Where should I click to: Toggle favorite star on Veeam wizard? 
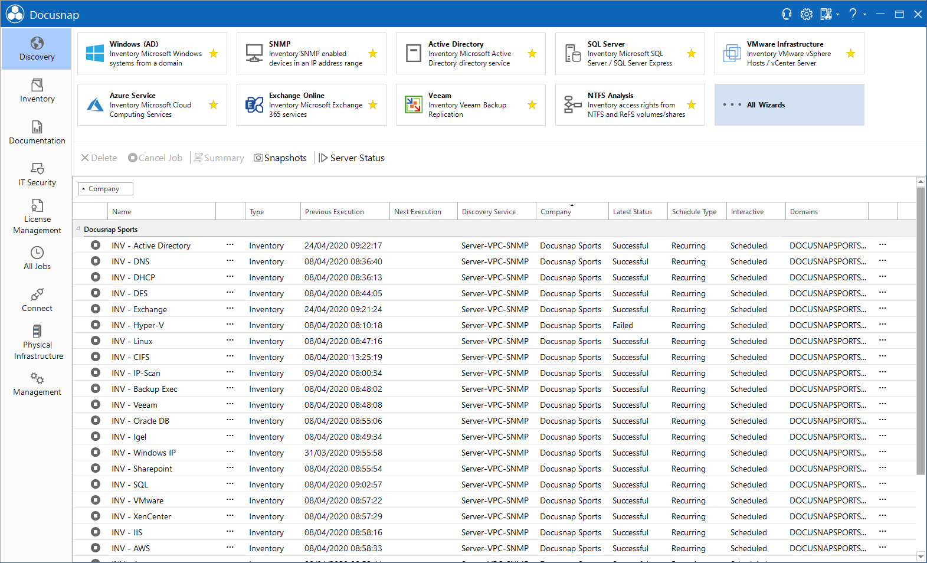click(x=532, y=105)
